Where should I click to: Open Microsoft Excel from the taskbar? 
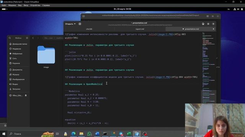[x=129, y=134]
